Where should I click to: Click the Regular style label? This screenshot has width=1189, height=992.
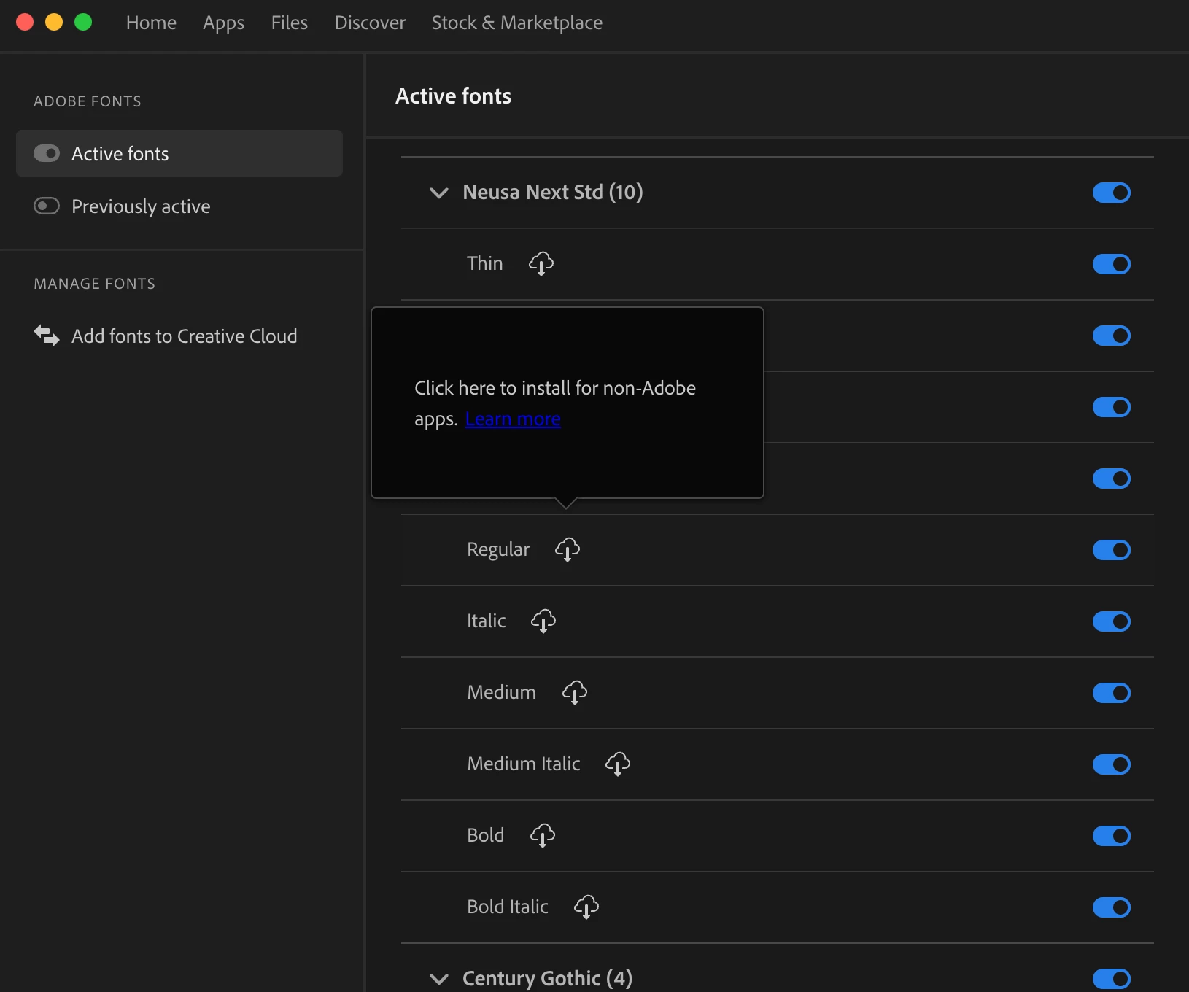coord(498,549)
